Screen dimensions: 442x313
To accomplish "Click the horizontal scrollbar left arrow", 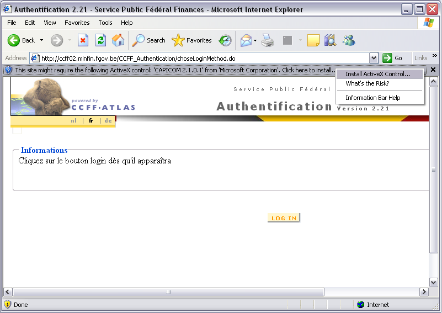I will 8,292.
